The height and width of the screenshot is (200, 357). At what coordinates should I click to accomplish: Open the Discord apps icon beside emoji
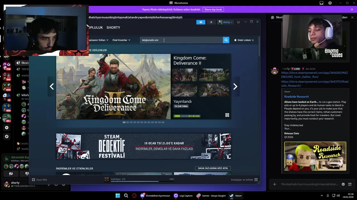pyautogui.click(x=350, y=184)
